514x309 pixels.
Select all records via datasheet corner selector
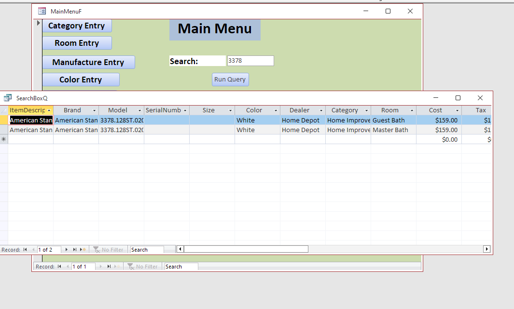(x=4, y=111)
